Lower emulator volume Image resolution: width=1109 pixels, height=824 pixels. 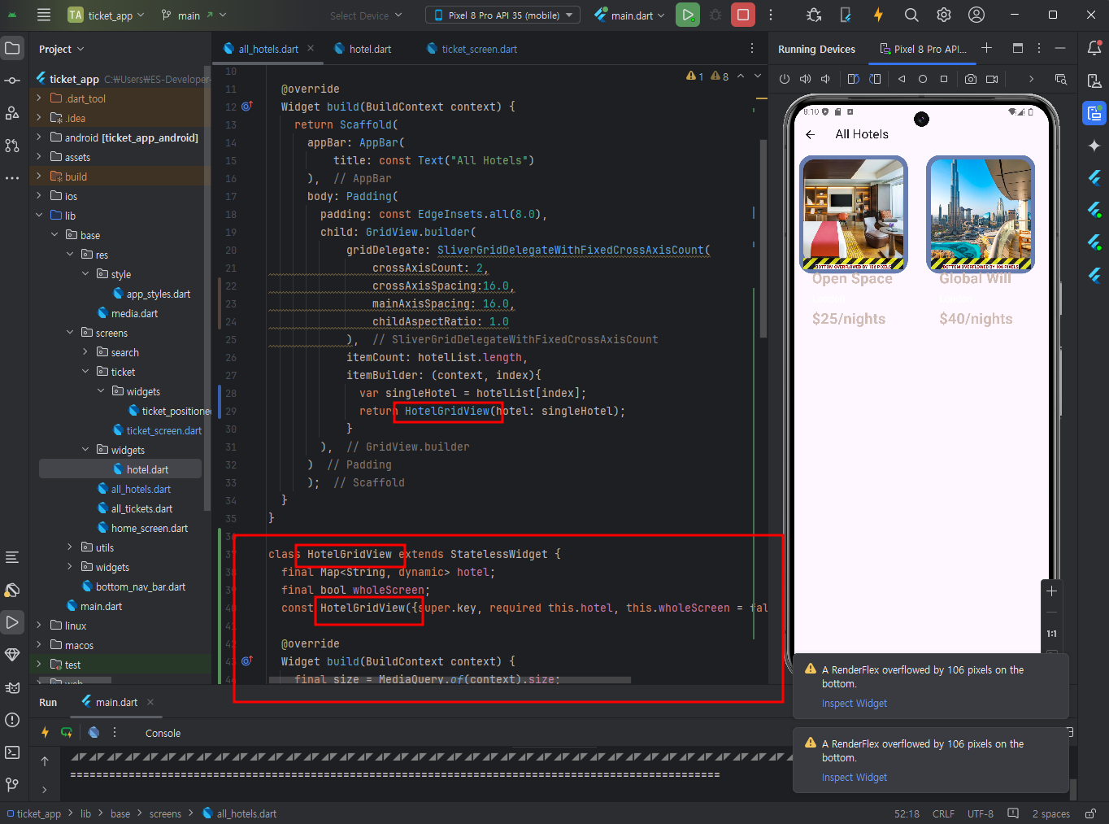825,79
